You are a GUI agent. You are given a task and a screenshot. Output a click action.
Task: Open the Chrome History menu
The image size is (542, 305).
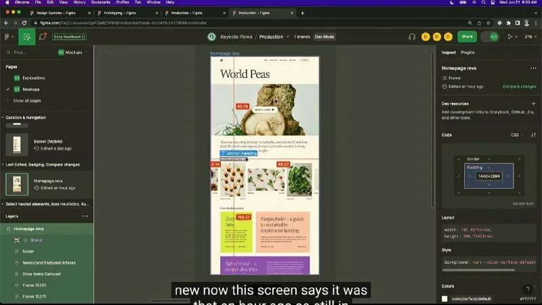79,2
